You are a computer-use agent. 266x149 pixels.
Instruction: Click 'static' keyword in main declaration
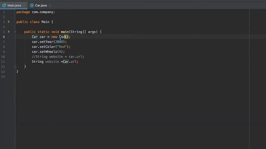43,32
